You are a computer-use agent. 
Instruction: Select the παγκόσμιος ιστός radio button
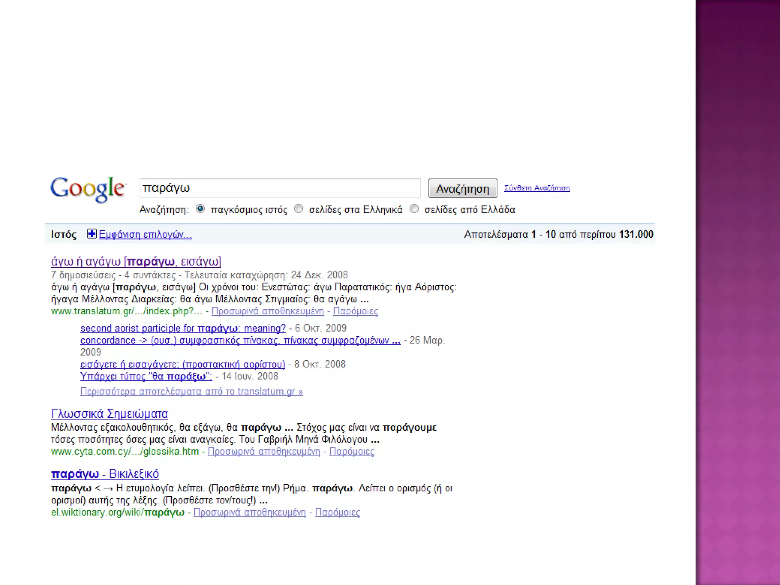[200, 209]
